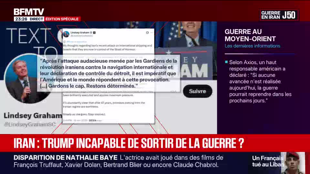
Task: Click the GUERRE EN IRAN badge
Action: click(271, 15)
